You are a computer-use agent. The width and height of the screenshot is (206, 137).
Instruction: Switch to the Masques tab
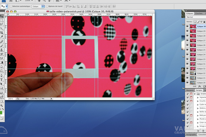190,90
